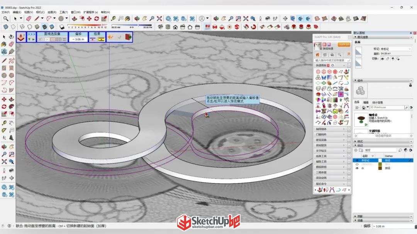Select the Paint Bucket tool in top toolbar
The height and width of the screenshot is (234, 417).
coord(128,19)
